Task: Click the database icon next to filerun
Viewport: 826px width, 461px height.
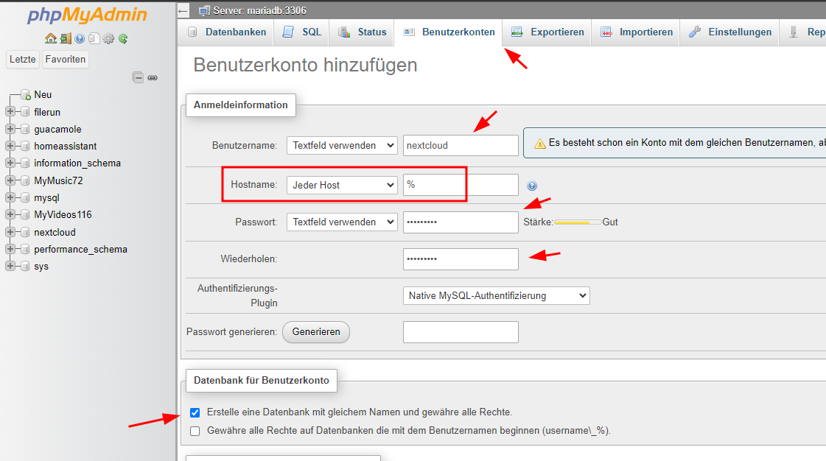Action: tap(25, 111)
